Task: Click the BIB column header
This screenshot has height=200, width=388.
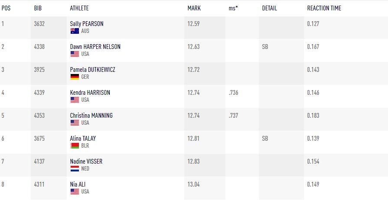Action: tap(38, 8)
